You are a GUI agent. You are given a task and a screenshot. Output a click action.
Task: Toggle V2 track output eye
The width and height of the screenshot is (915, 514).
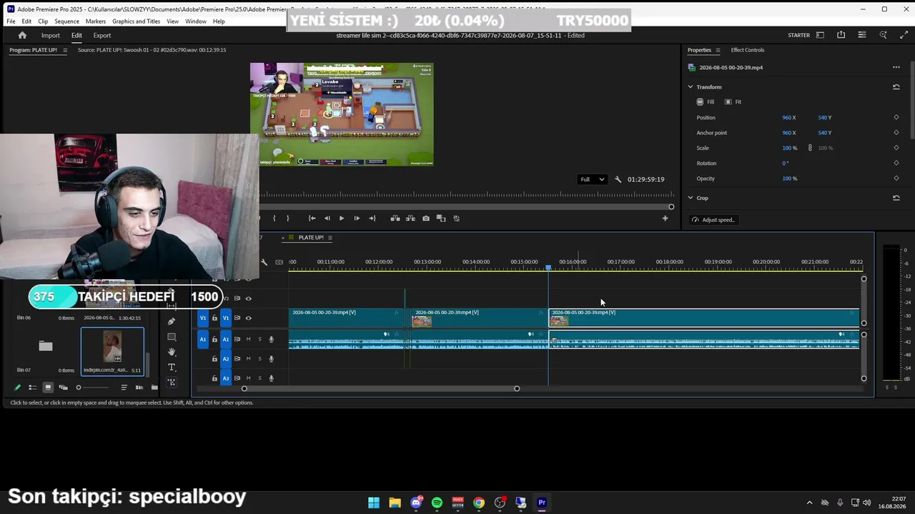pos(249,298)
